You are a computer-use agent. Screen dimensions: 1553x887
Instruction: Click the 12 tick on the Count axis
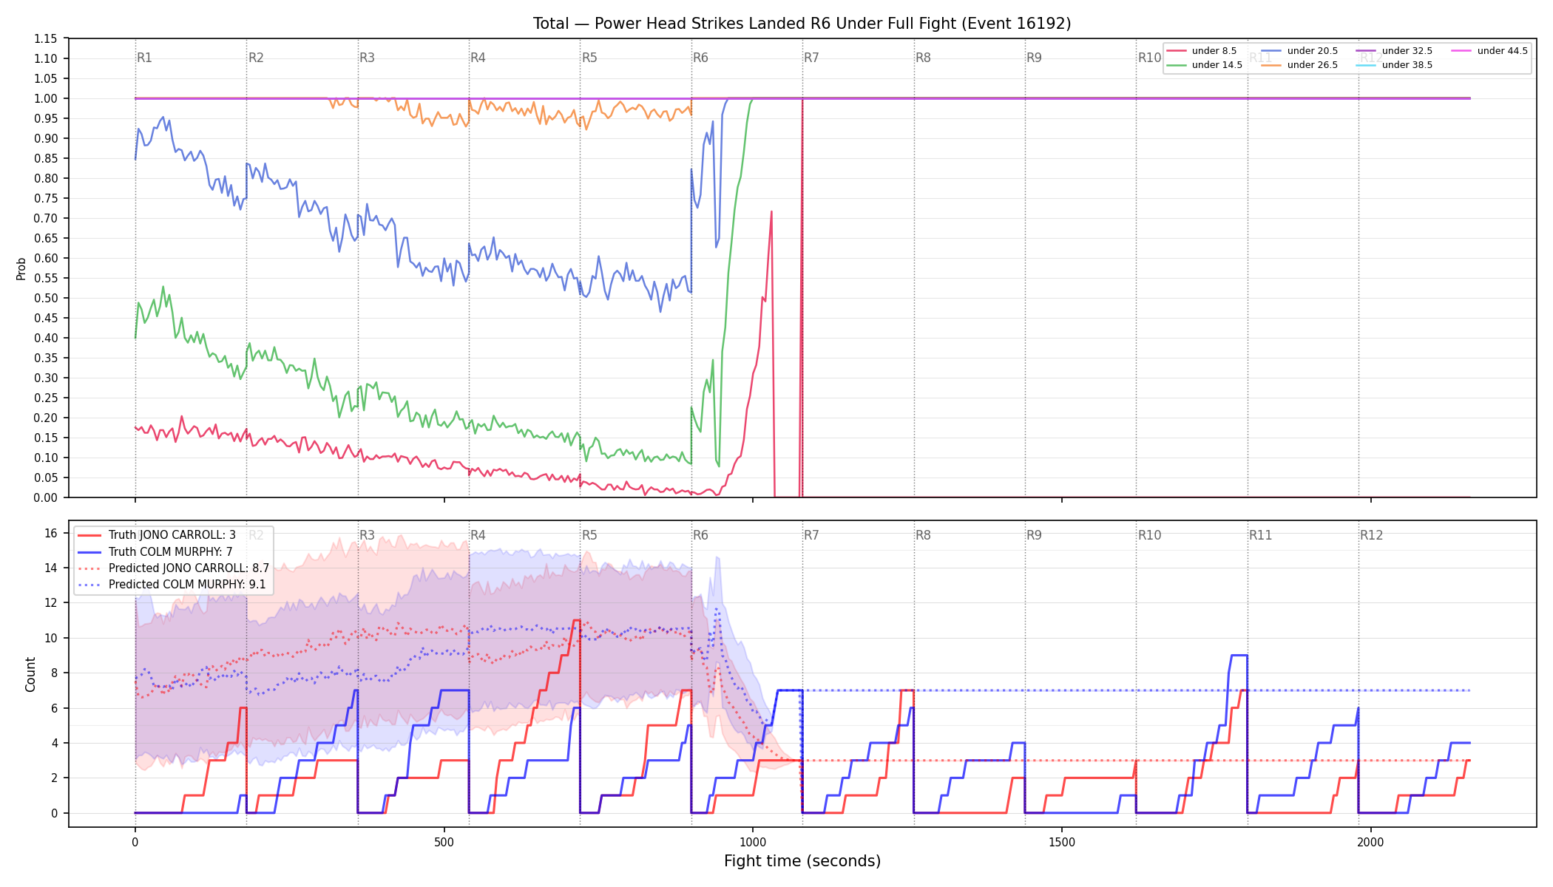51,602
